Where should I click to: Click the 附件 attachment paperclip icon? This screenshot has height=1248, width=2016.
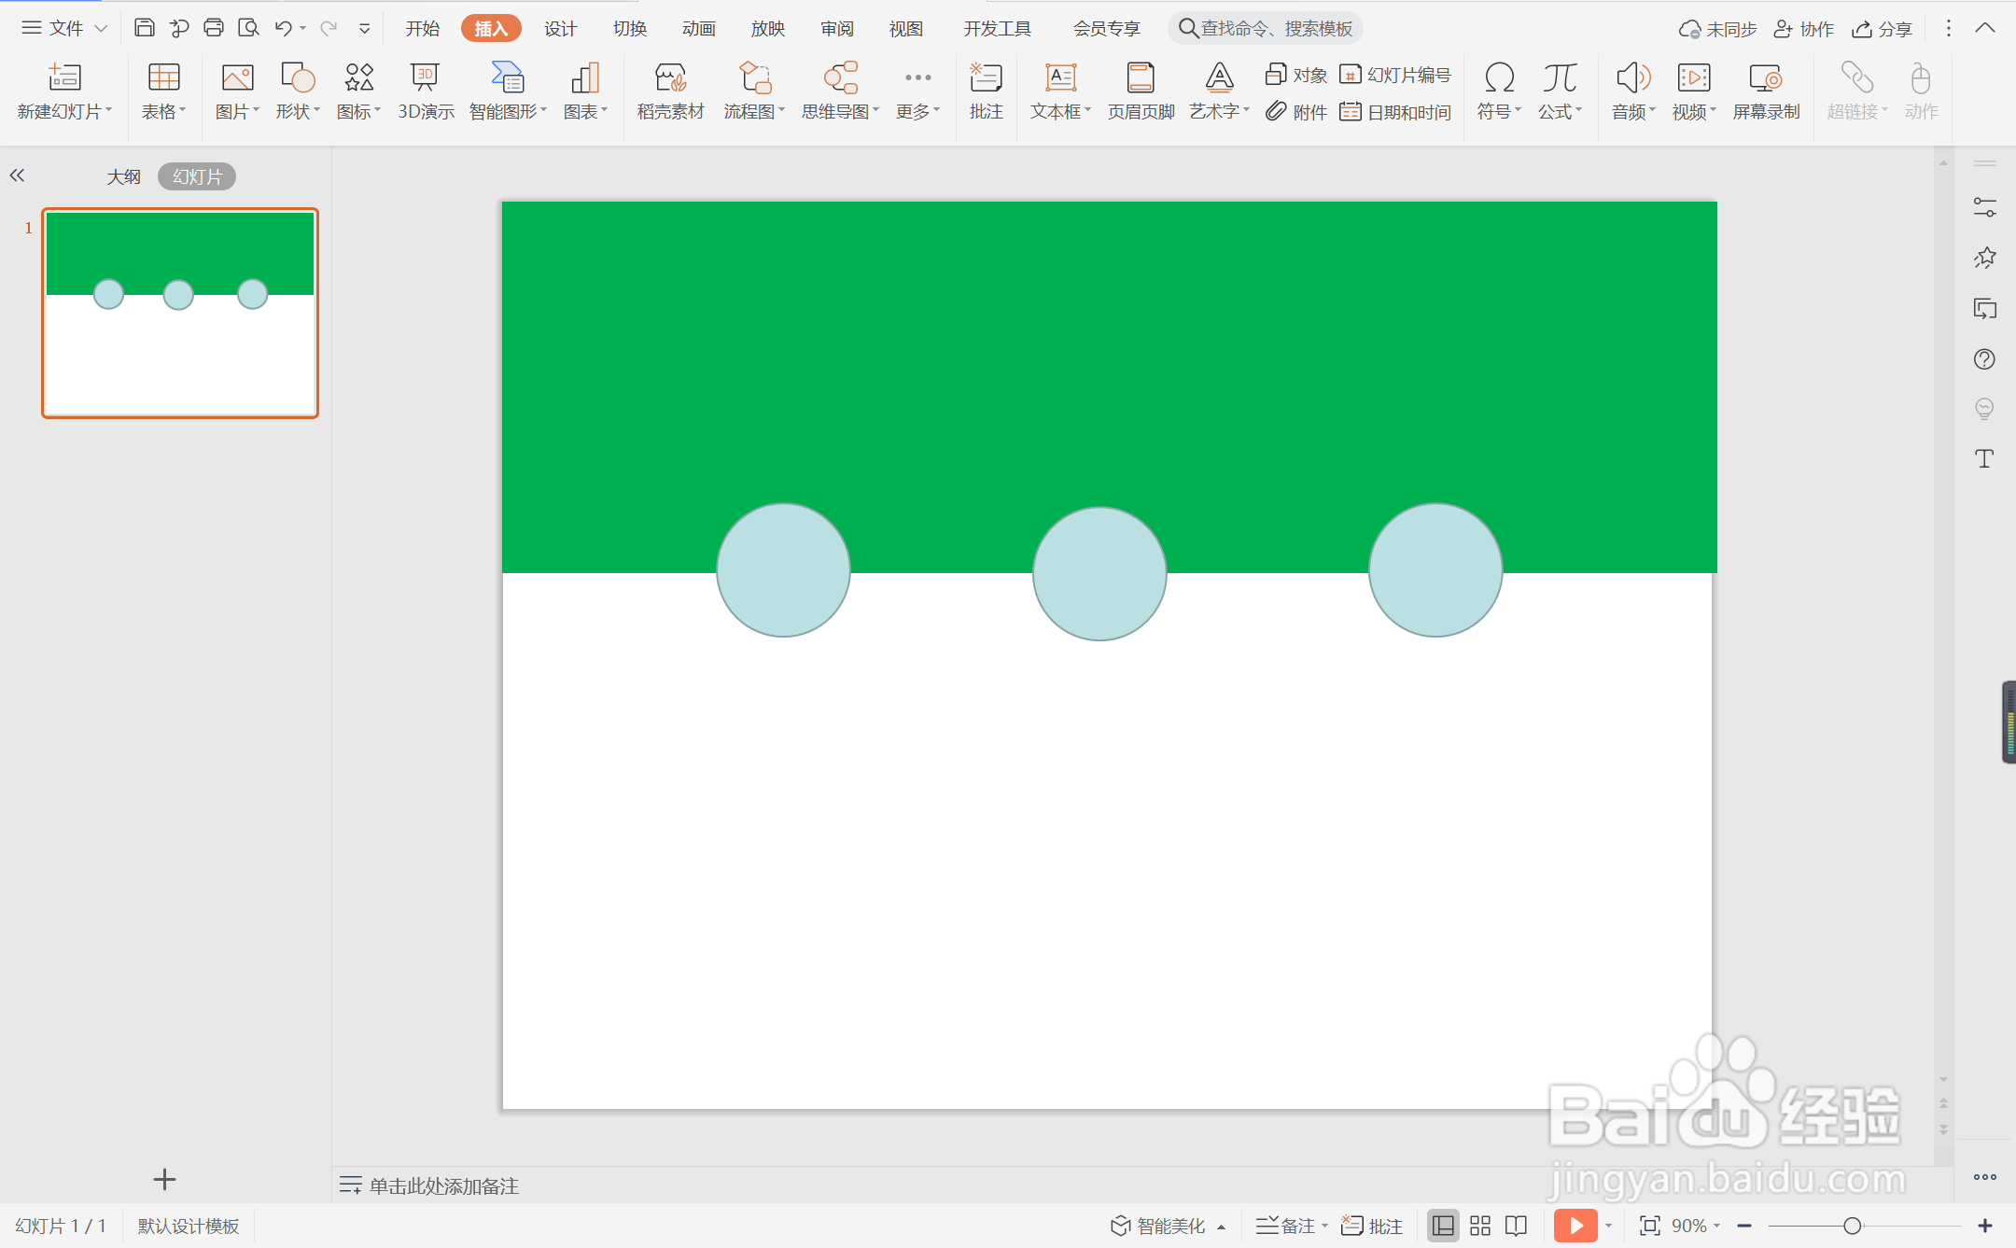(1277, 112)
